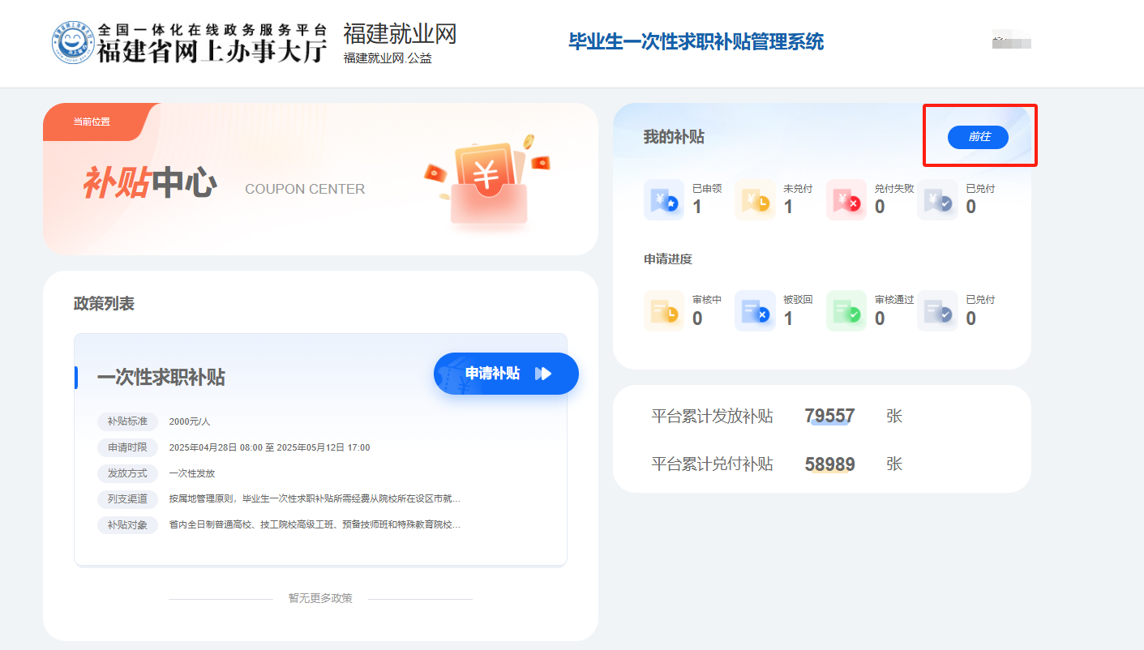Click the 平台累计兑付补贴 count 58989
This screenshot has width=1144, height=650.
tap(829, 464)
